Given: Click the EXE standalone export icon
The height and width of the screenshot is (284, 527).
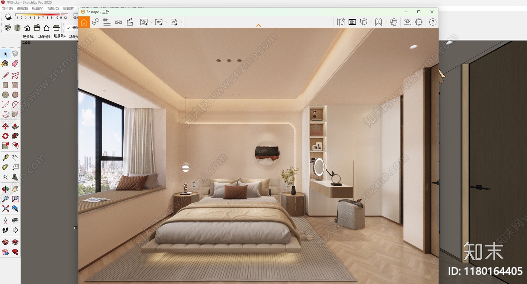Looking at the screenshot, I should tap(174, 22).
